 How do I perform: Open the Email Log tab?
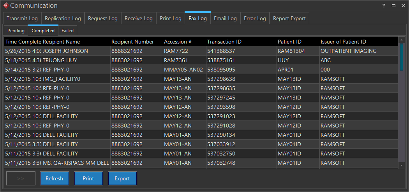coord(225,18)
